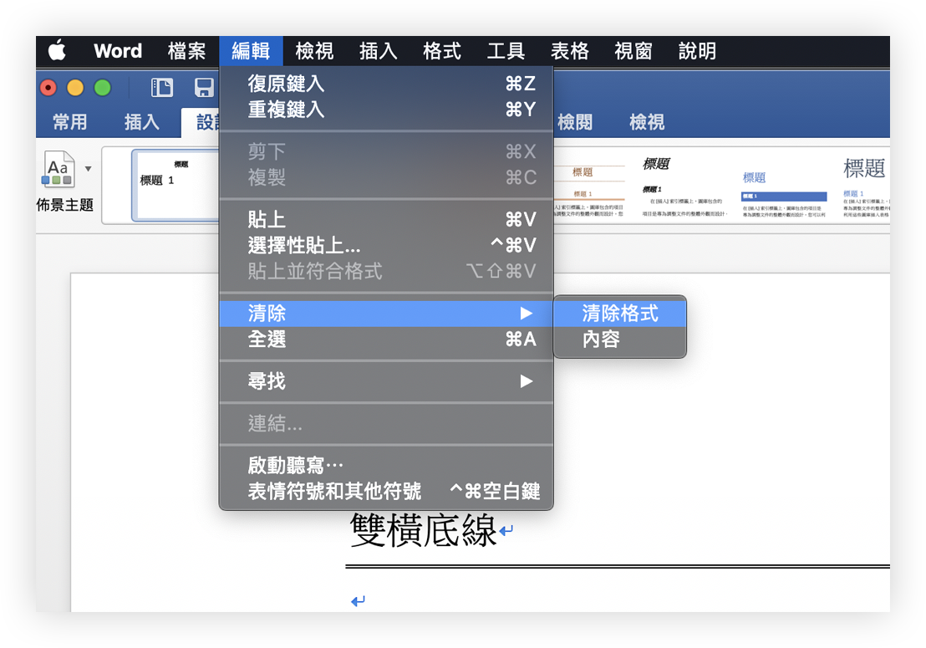Open the 表格 menu
The height and width of the screenshot is (648, 926).
(570, 51)
